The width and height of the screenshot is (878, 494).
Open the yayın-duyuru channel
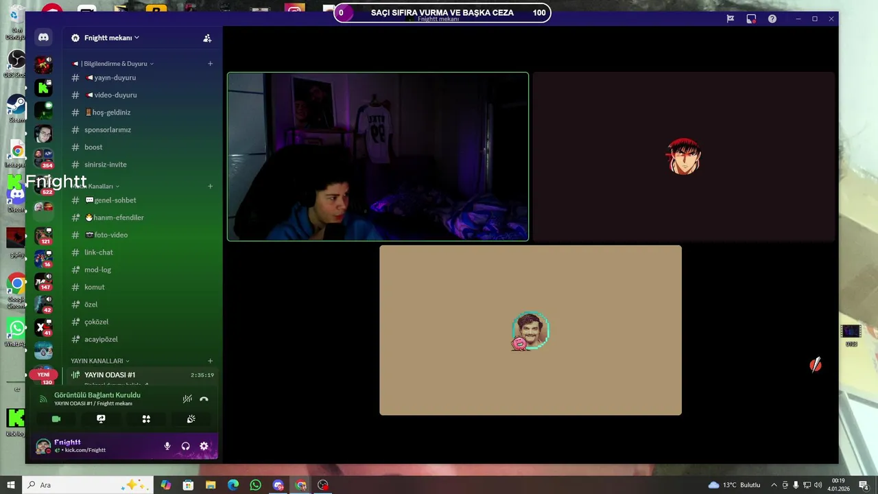pos(142,78)
